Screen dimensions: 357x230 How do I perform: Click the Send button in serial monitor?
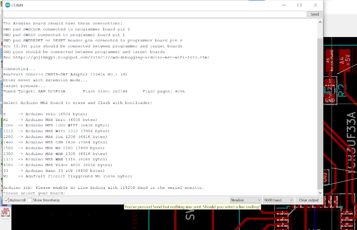[x=315, y=14]
